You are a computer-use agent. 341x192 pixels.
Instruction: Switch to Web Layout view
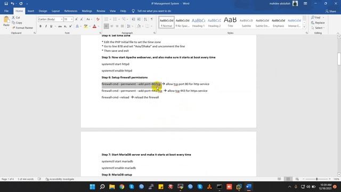coord(297,179)
